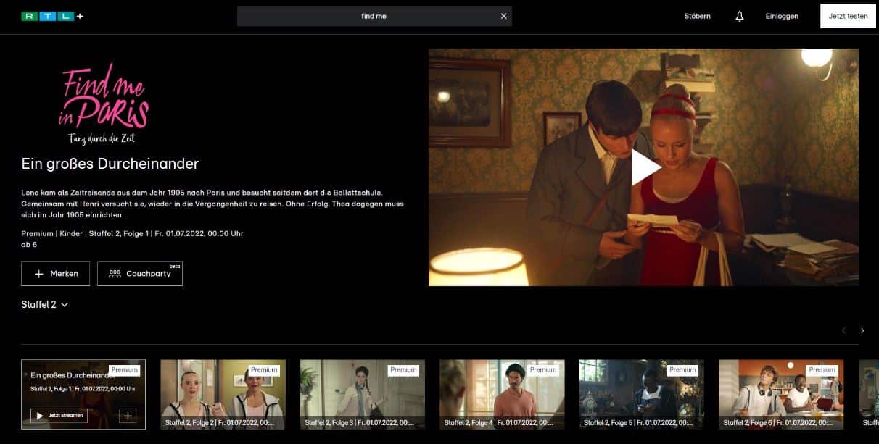The height and width of the screenshot is (444, 879).
Task: Click the Find me in Paris show logo
Action: 103,103
